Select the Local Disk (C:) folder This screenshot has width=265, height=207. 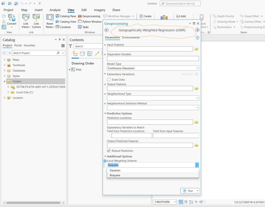tap(25, 92)
